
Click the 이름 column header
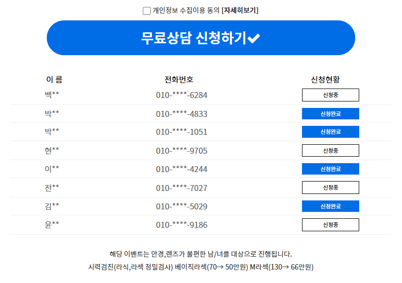[x=54, y=80]
